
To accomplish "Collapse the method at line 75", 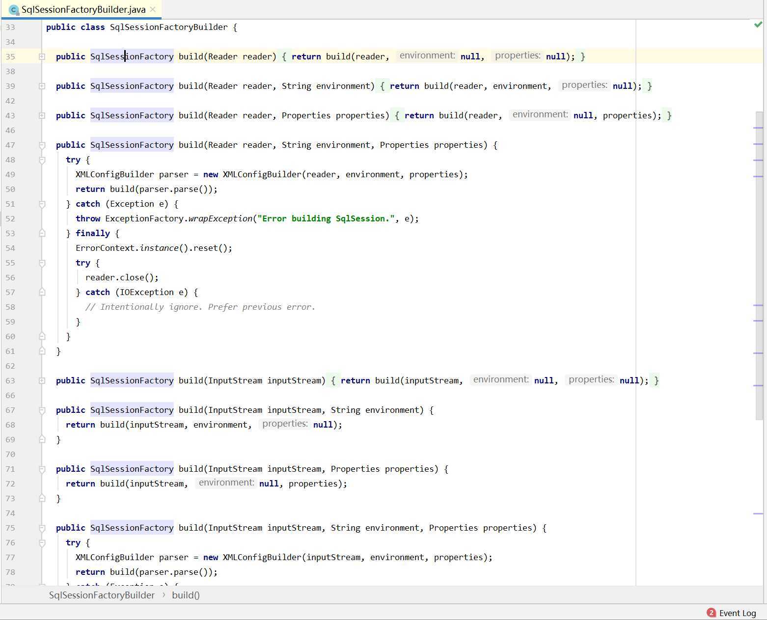I will click(x=42, y=528).
